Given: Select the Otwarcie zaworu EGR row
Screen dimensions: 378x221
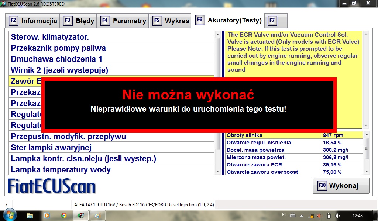Looking at the screenshot, I should coord(294,165).
